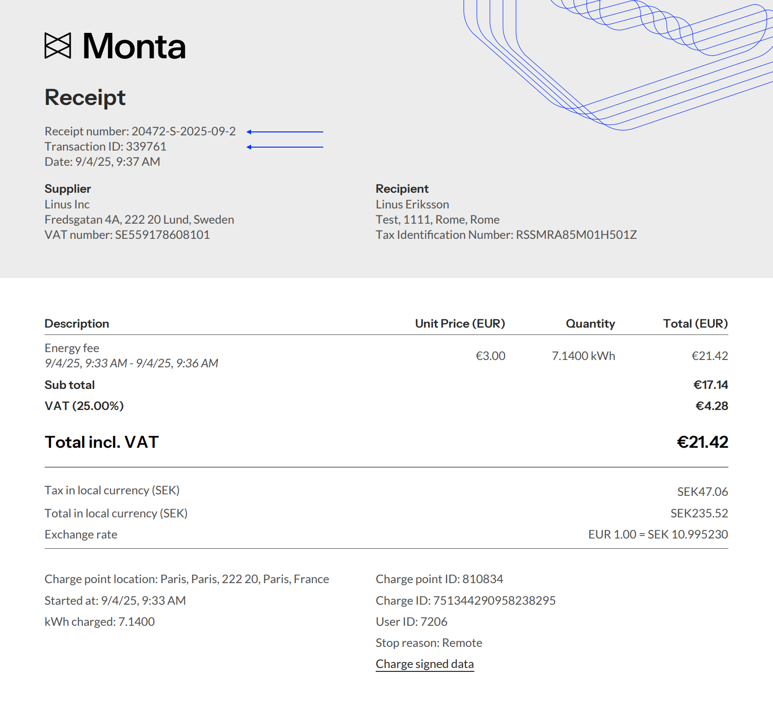This screenshot has width=773, height=717.
Task: Open the Charge signed data link
Action: (x=425, y=664)
